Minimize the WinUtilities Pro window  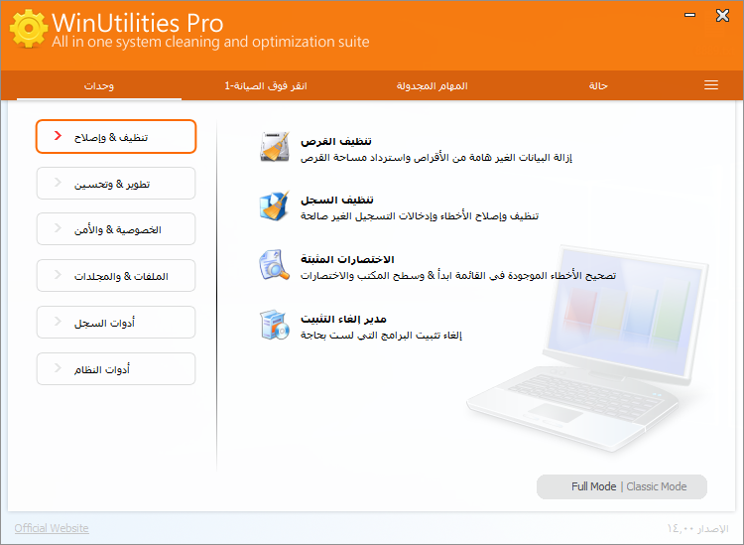pos(689,15)
